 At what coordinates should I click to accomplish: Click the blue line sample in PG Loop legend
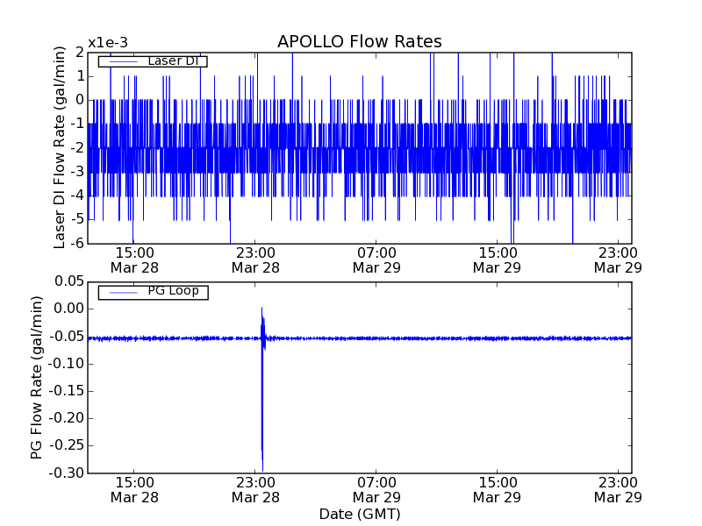point(121,292)
